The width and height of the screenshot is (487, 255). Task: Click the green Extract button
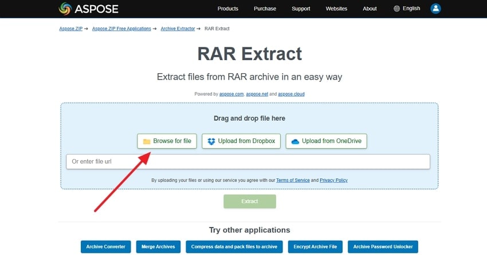tap(250, 201)
